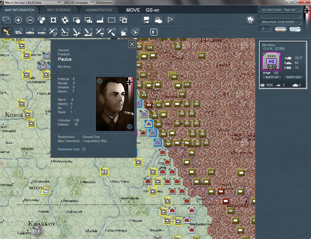
Task: Click the Kharkov HQ counter on map
Action: coord(37,231)
